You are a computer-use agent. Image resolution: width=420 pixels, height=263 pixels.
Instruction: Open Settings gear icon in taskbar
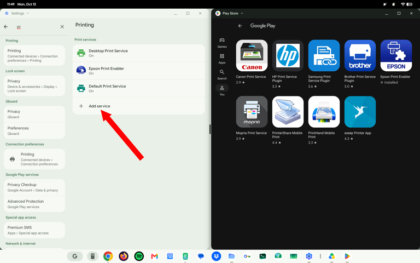pos(309,256)
